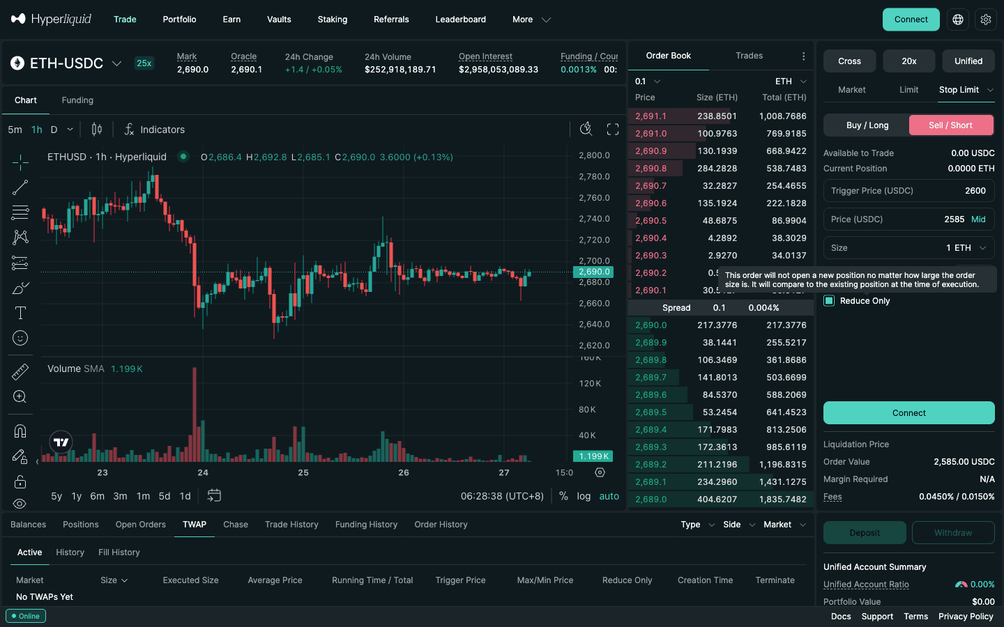Toggle auto scale on chart

609,496
